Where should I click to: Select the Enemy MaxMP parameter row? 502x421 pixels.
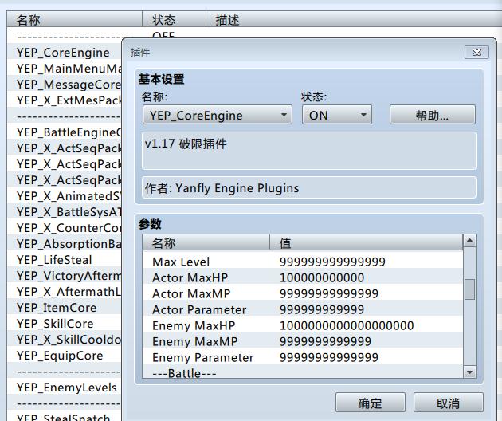[x=303, y=341]
